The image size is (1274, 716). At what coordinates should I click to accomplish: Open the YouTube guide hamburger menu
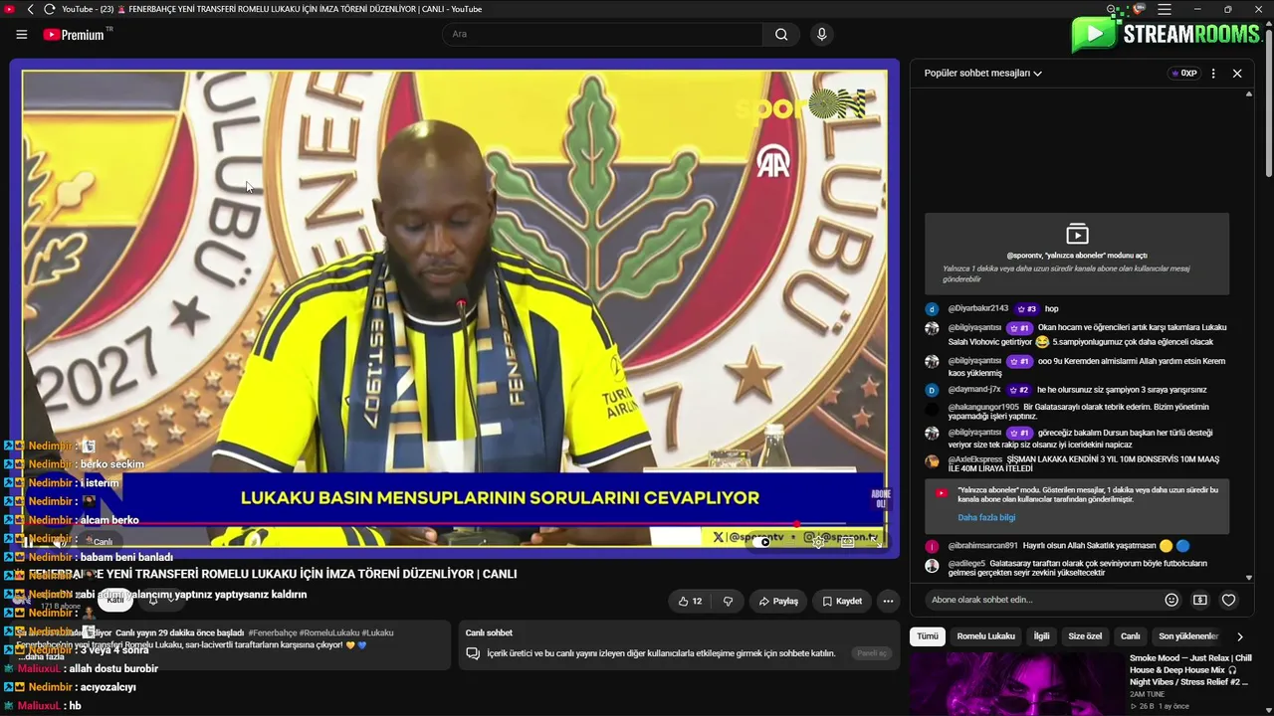(x=22, y=34)
